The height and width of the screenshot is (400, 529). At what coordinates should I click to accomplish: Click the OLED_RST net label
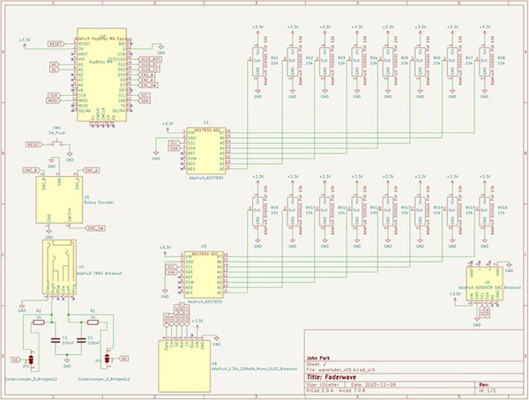click(148, 61)
